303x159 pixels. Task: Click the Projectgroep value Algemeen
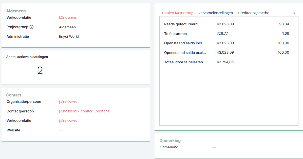click(67, 27)
